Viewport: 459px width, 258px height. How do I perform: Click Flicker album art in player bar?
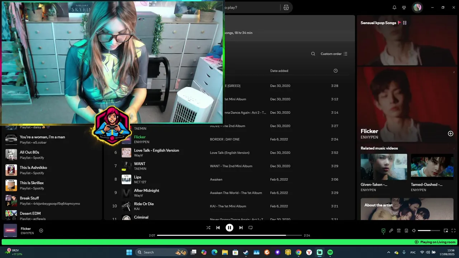(x=10, y=230)
